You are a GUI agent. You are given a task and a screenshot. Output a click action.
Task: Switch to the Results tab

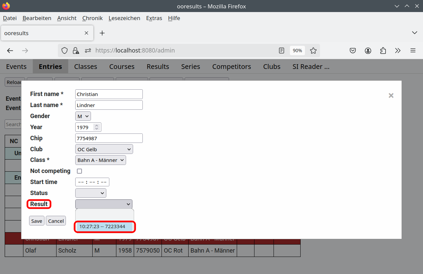pos(158,67)
